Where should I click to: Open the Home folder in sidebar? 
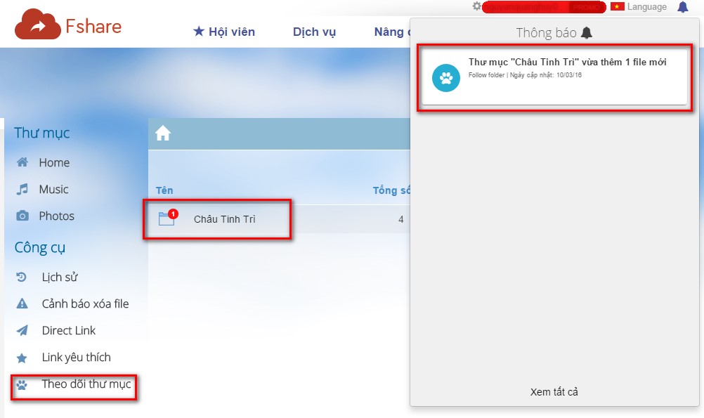coord(54,162)
